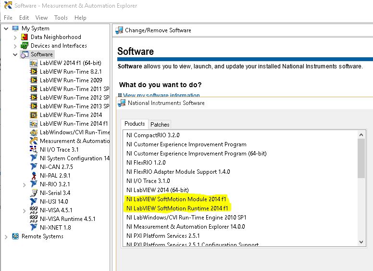
Task: Click the Change/Remove Software button
Action: coord(158,30)
